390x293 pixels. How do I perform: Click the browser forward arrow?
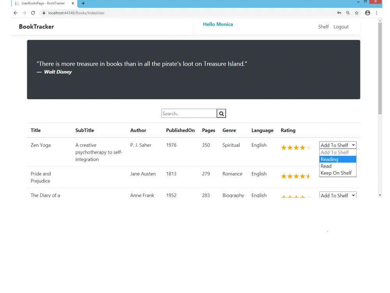pos(24,13)
